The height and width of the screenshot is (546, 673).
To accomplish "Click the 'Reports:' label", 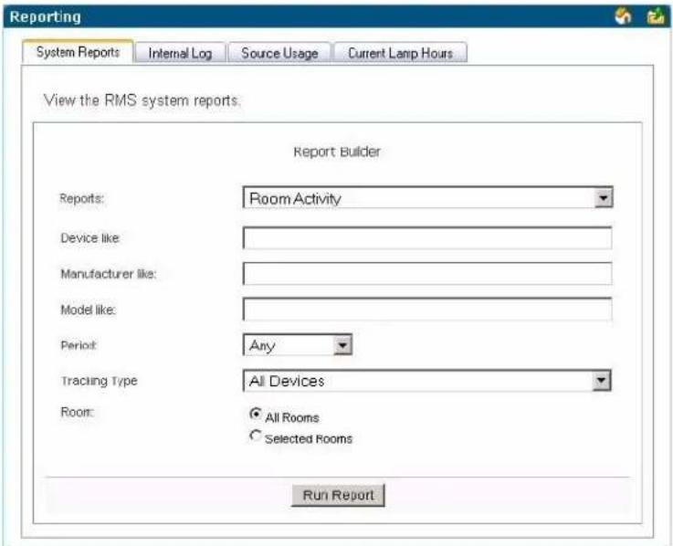I will (81, 198).
